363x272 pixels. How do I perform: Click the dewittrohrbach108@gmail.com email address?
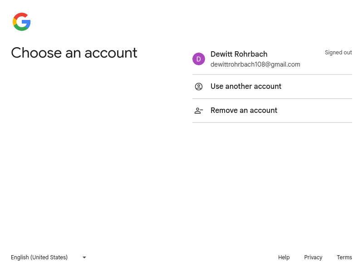pyautogui.click(x=255, y=64)
